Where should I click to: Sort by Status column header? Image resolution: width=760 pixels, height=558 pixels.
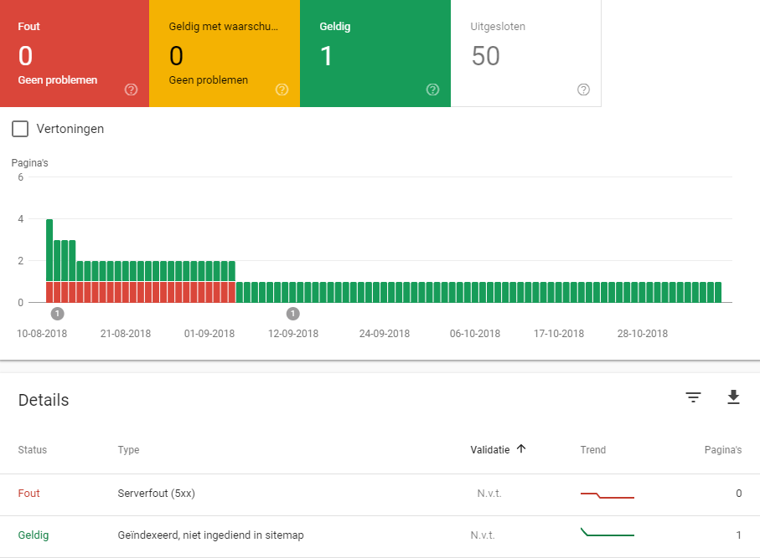pos(33,449)
